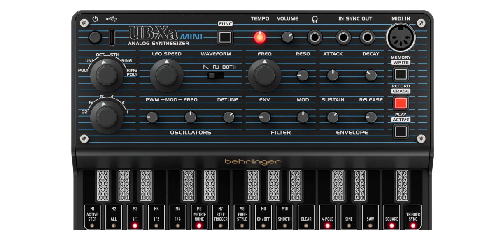Click the behringer logo text
494x230 pixels.
coord(253,162)
